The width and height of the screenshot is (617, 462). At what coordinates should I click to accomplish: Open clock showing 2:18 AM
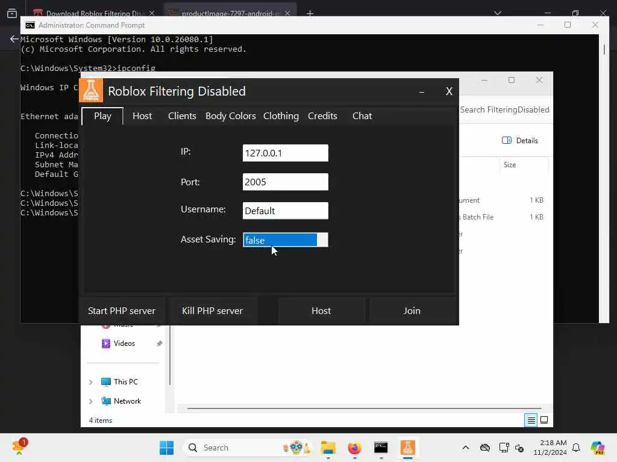click(550, 448)
